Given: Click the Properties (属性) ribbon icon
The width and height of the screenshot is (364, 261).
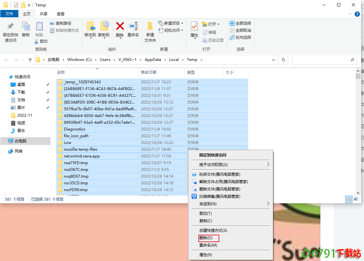Looking at the screenshot, I should click(194, 27).
